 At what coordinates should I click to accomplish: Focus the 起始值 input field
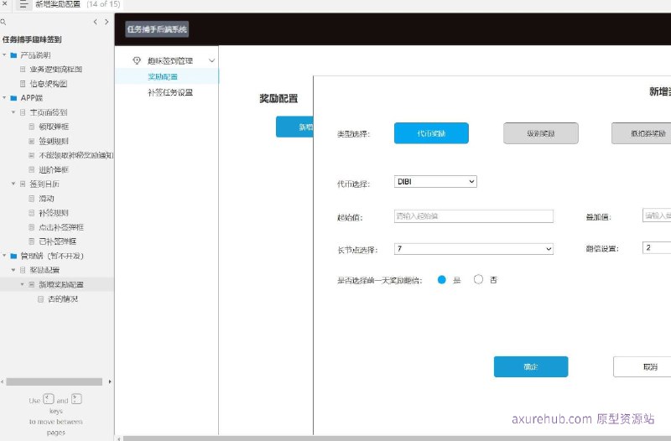[x=473, y=216]
